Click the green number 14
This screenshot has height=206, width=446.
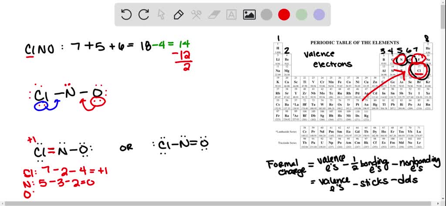184,44
